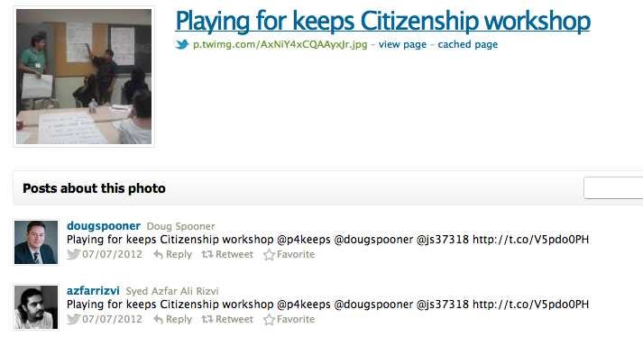Click the Reply arrow icon on dougspooner's post

pyautogui.click(x=159, y=255)
